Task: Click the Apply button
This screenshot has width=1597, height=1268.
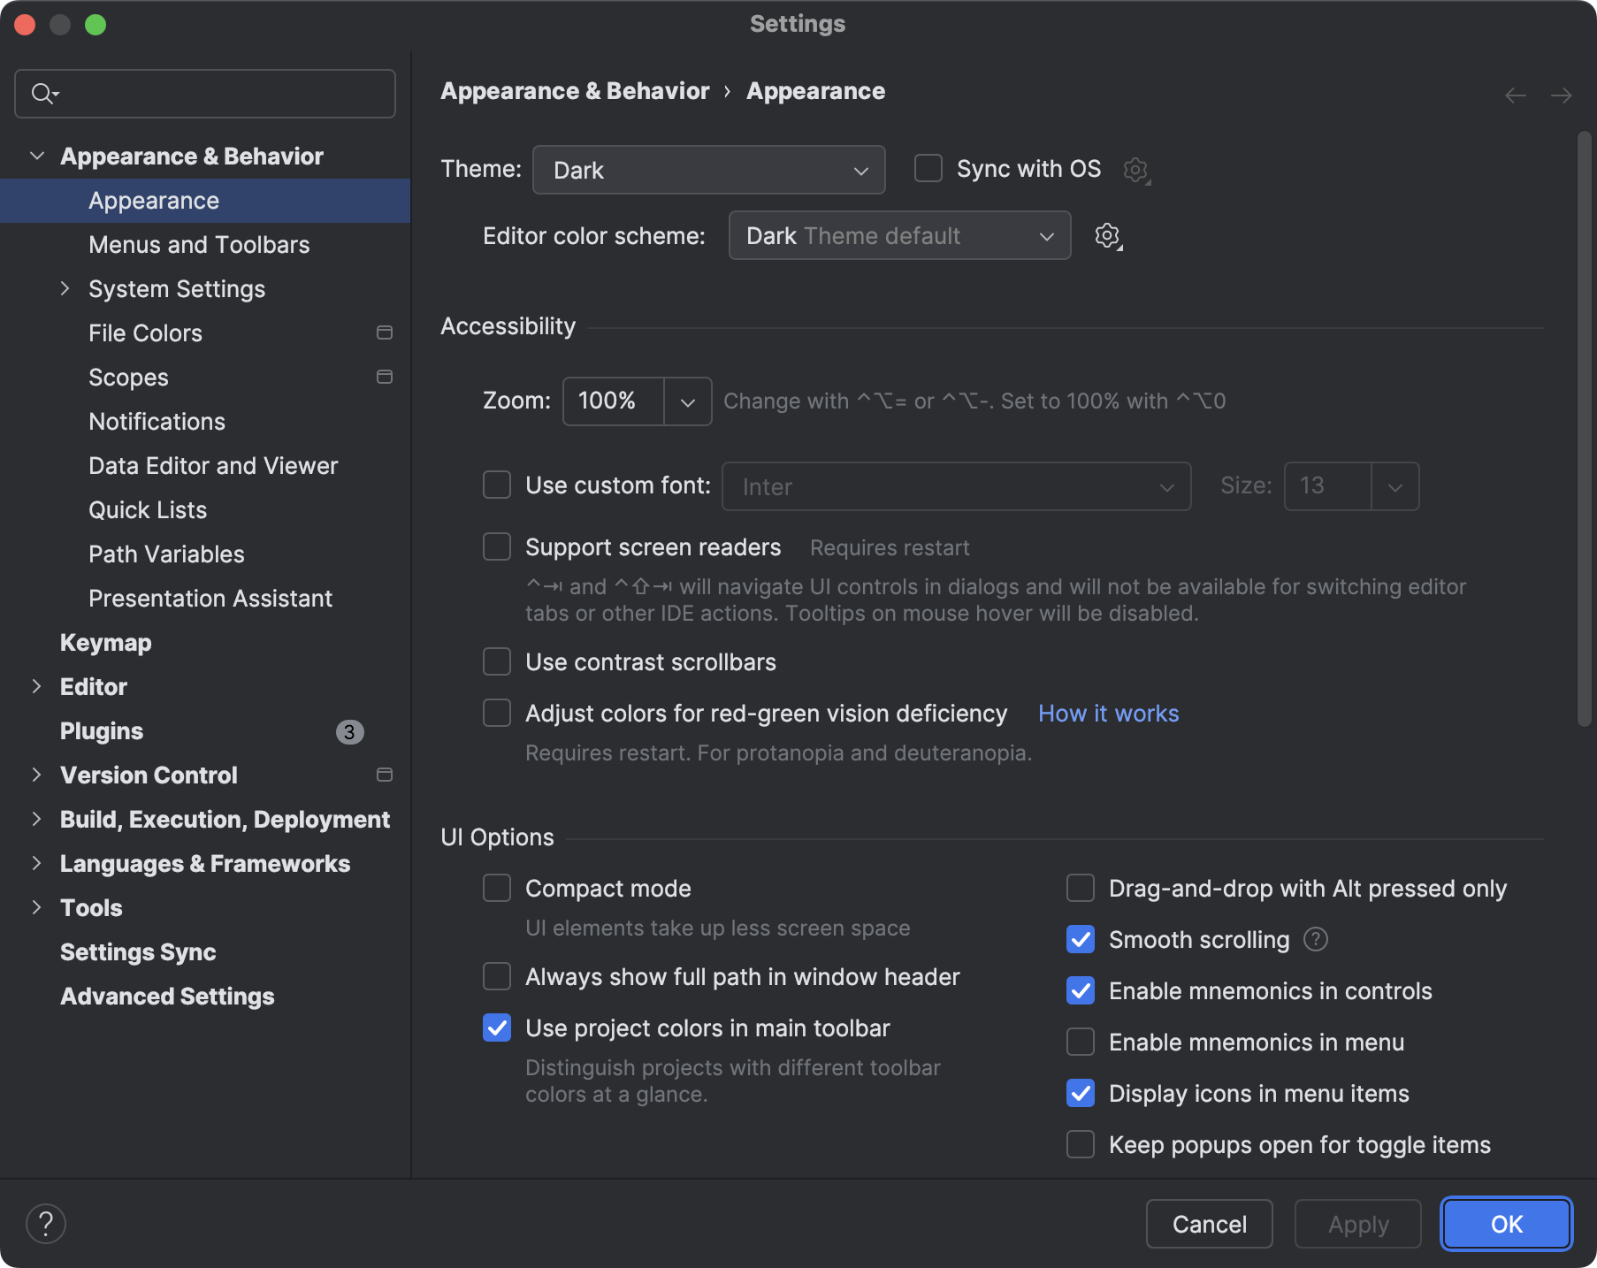Action: point(1357,1224)
